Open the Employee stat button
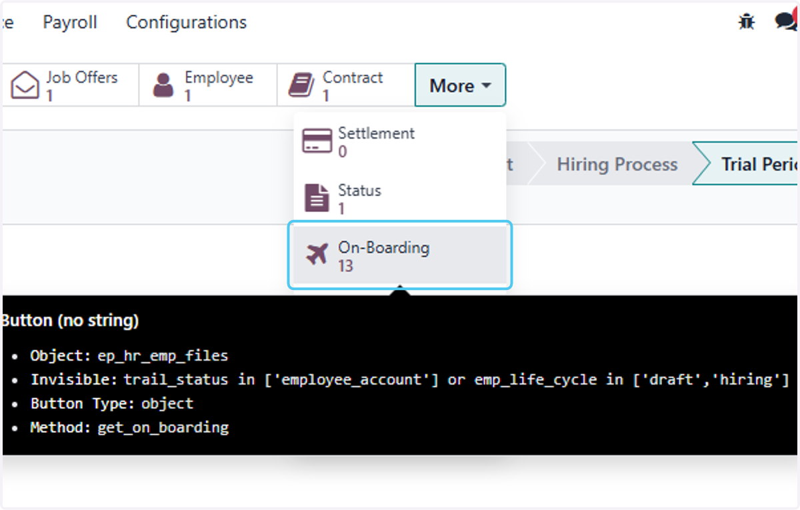 coord(208,85)
